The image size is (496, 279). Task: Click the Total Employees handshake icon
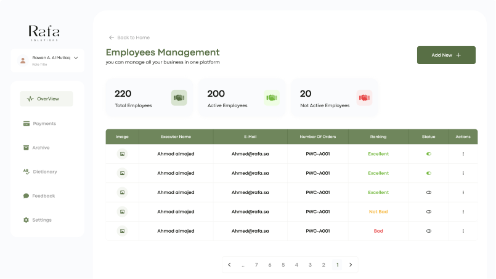179,97
